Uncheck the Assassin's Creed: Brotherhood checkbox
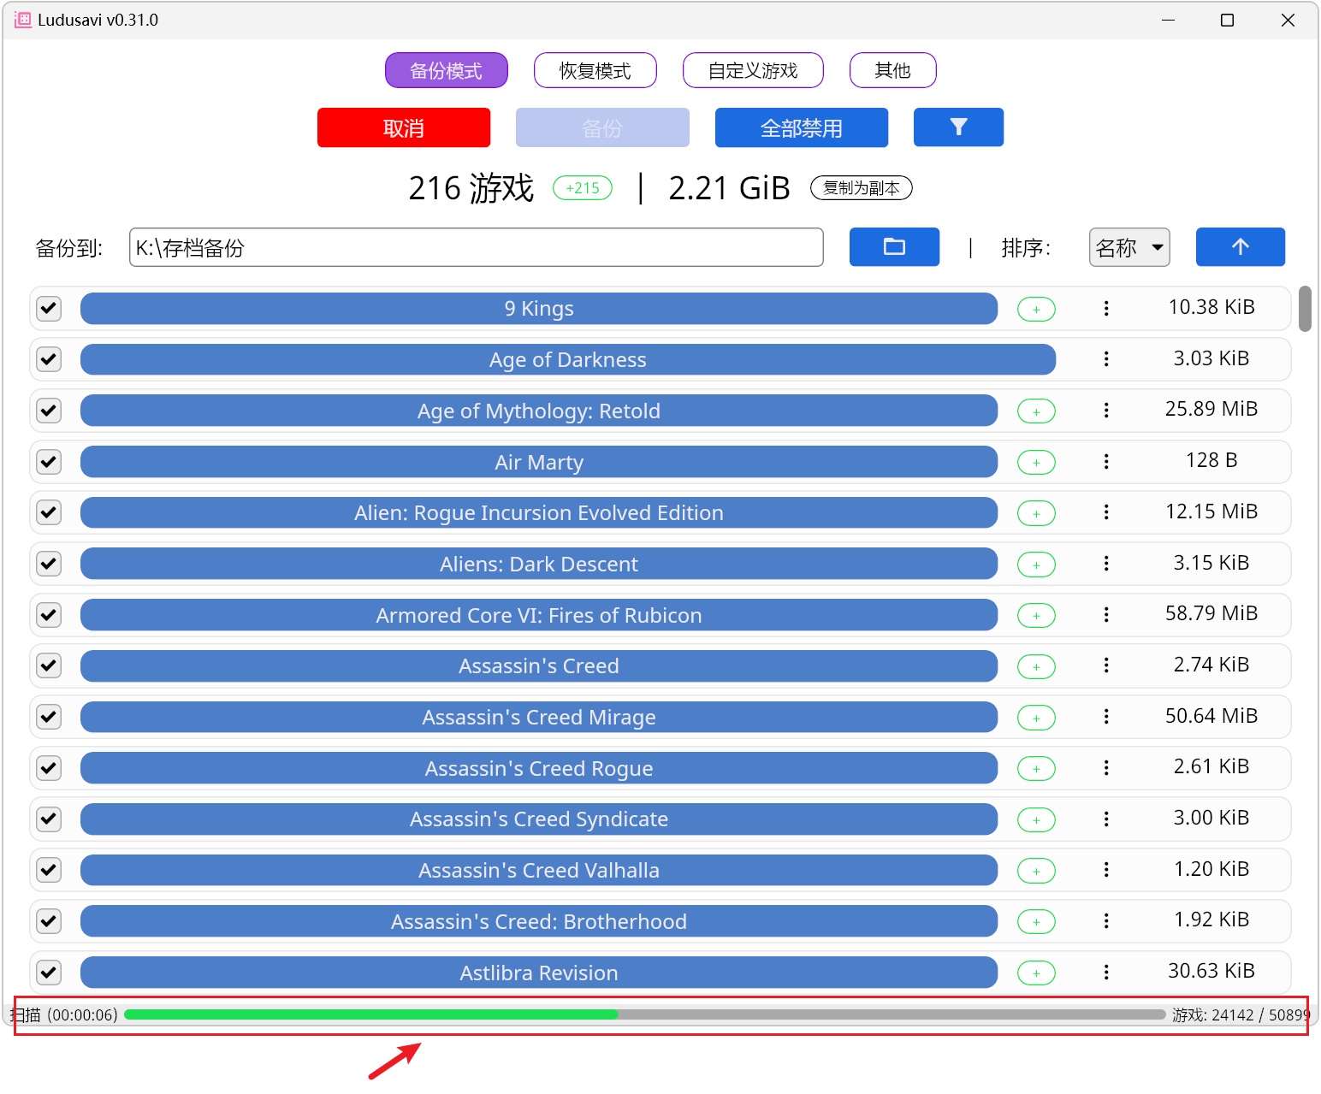Viewport: 1321px width, 1094px height. [50, 921]
